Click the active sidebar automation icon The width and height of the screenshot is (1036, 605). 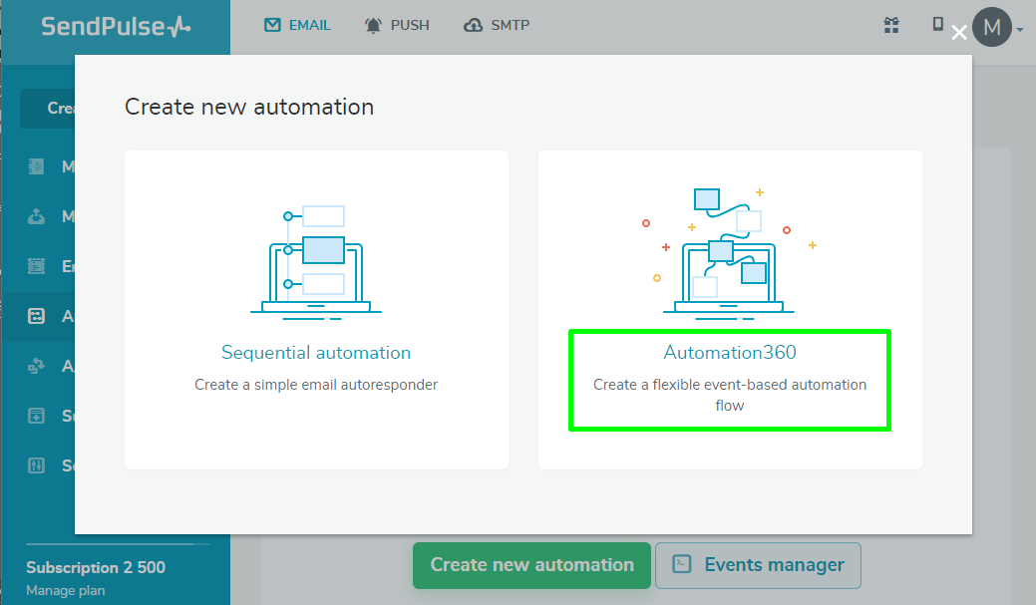(x=36, y=316)
